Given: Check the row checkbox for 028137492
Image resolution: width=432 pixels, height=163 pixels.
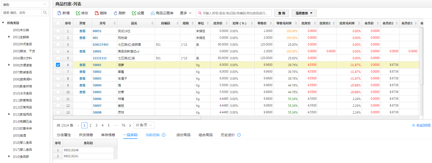Looking at the screenshot, I should click(58, 44).
